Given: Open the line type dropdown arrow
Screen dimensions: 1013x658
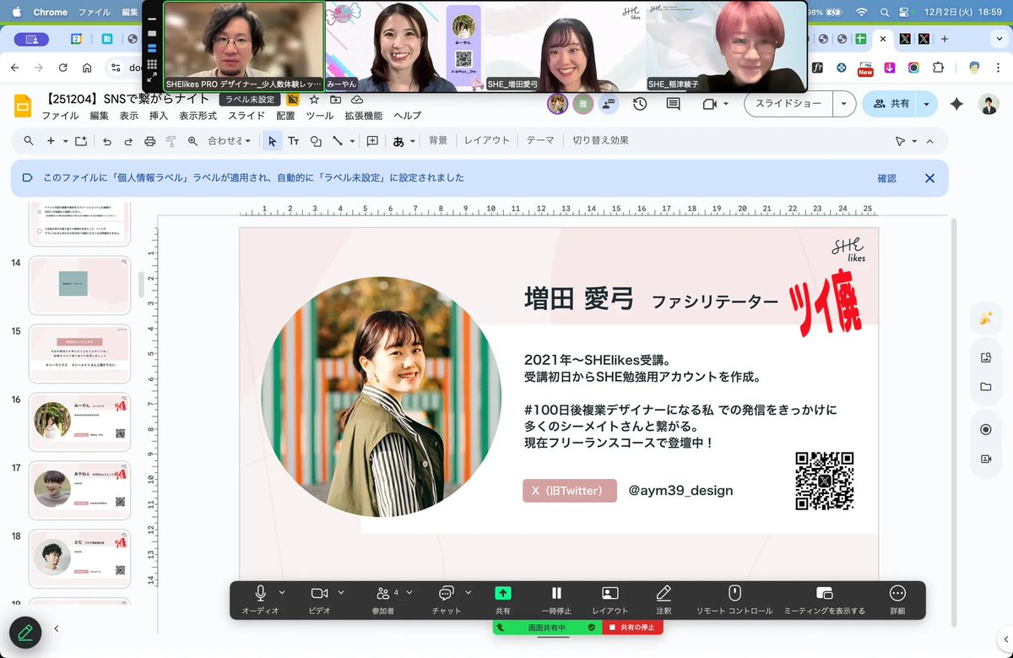Looking at the screenshot, I should (352, 141).
